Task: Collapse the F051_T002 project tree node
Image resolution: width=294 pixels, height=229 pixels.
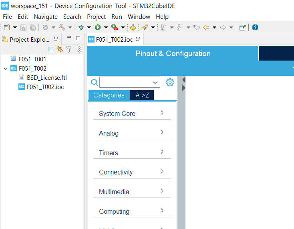Action: tap(6, 69)
